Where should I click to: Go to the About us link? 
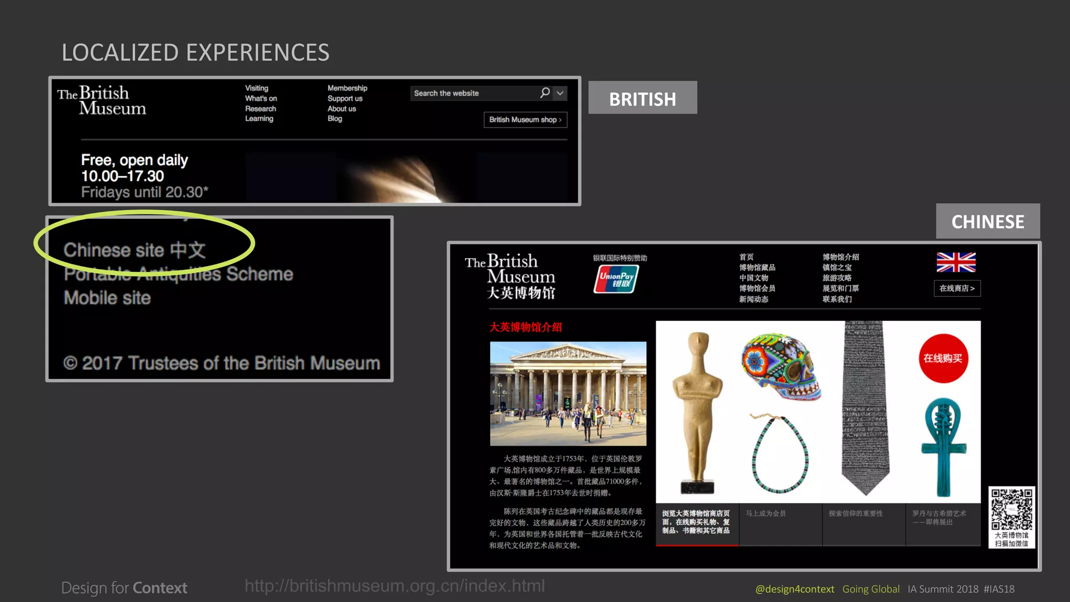pos(342,109)
